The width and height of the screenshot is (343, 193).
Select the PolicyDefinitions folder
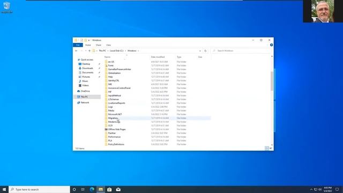click(116, 144)
